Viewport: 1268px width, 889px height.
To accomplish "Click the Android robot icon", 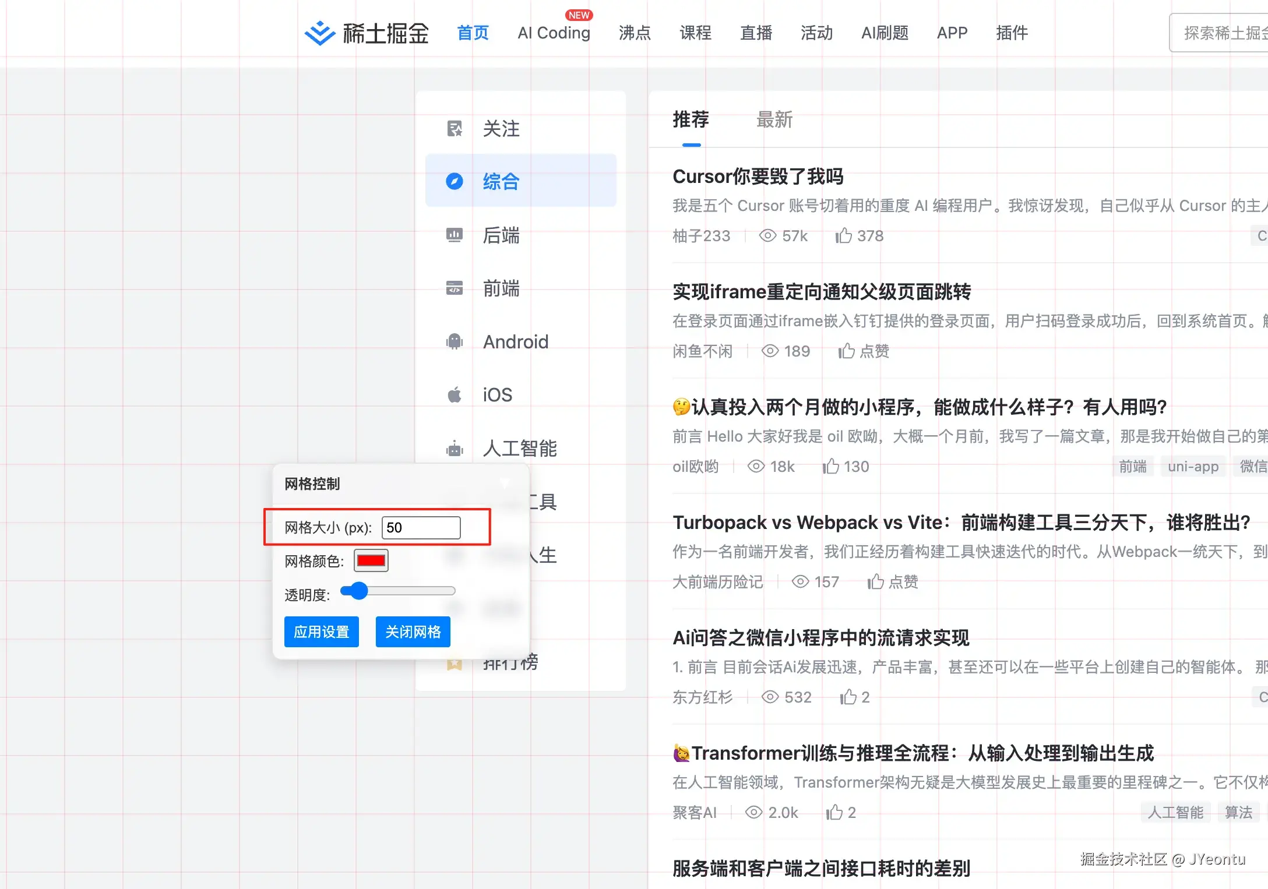I will pyautogui.click(x=455, y=341).
